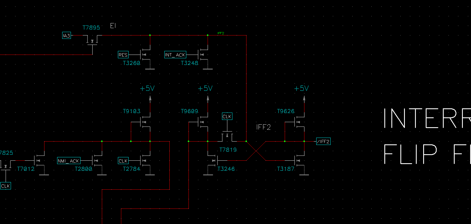This screenshot has height=224, width=471.
Task: Select the small green IFF2 net label
Action: coord(221,33)
